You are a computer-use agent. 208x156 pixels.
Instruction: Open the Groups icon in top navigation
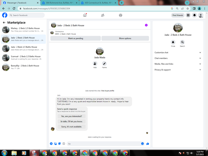coord(121,15)
